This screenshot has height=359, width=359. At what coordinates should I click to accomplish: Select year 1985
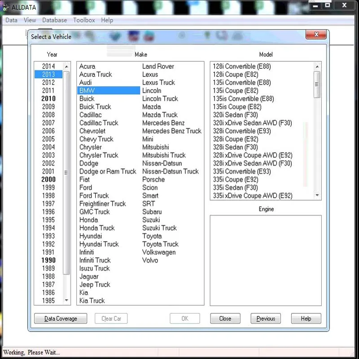pos(48,300)
